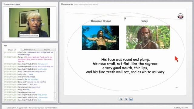Viewport: 194px width, 109px height.
Task: Click the question mark on slide
Action: (x=125, y=19)
